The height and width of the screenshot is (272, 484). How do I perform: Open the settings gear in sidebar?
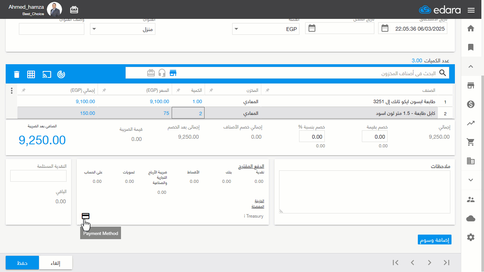(x=471, y=237)
